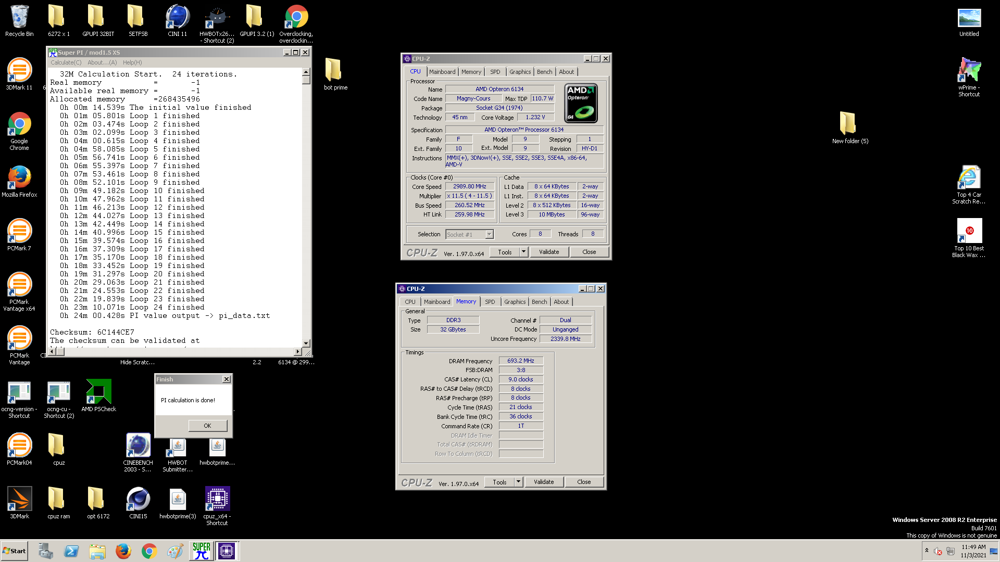
Task: Open the Untitled image file
Action: (x=969, y=21)
